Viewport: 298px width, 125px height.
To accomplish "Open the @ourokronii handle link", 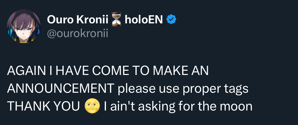I will click(77, 34).
